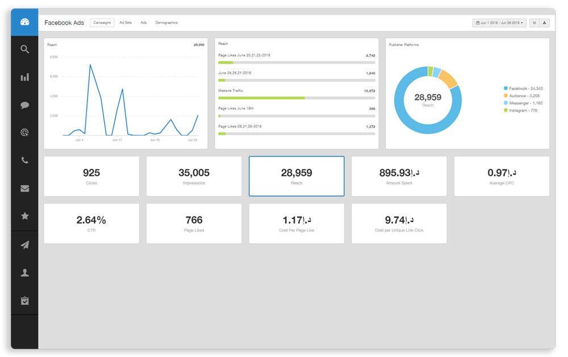Switch to the Ad Sets tab
The height and width of the screenshot is (357, 568).
126,23
